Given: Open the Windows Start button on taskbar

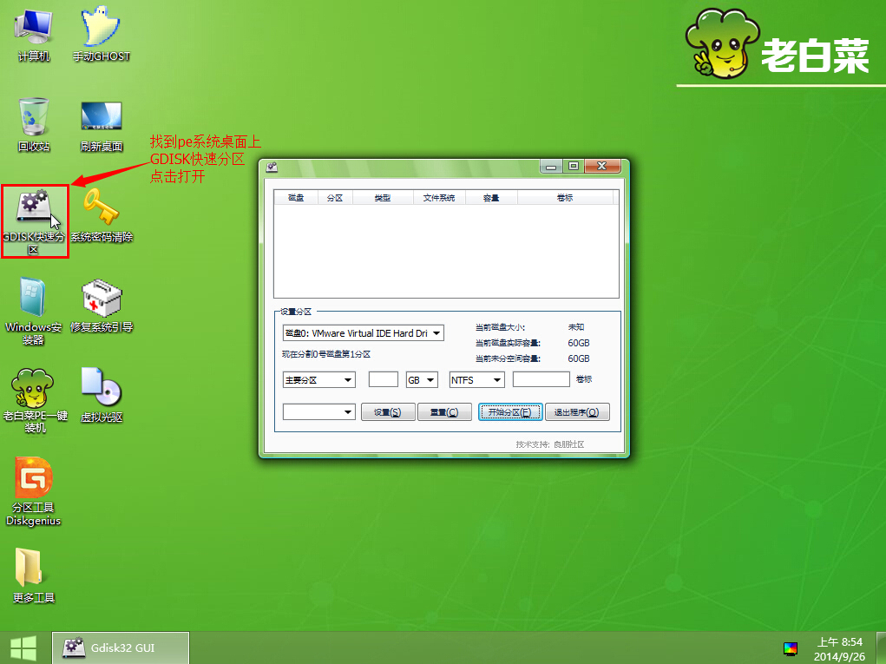Looking at the screenshot, I should (x=23, y=648).
